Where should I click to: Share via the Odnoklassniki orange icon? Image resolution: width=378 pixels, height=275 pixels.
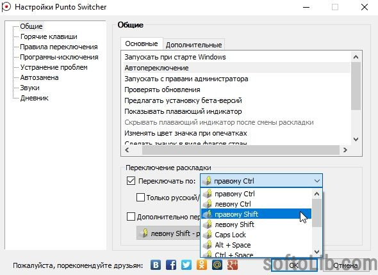click(202, 265)
